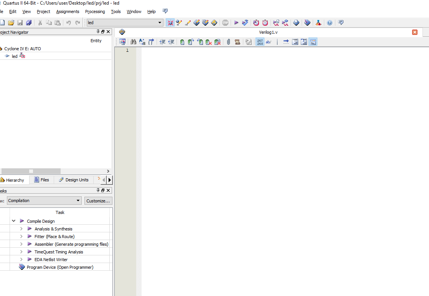Screen dimensions: 429x296
Task: Click horizontal scrollbar thumb in Project Navigator
Action: pyautogui.click(x=31, y=171)
